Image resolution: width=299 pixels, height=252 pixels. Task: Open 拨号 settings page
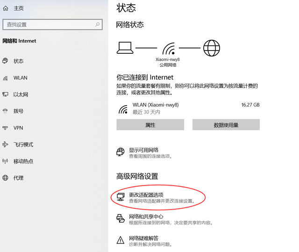[x=18, y=111]
